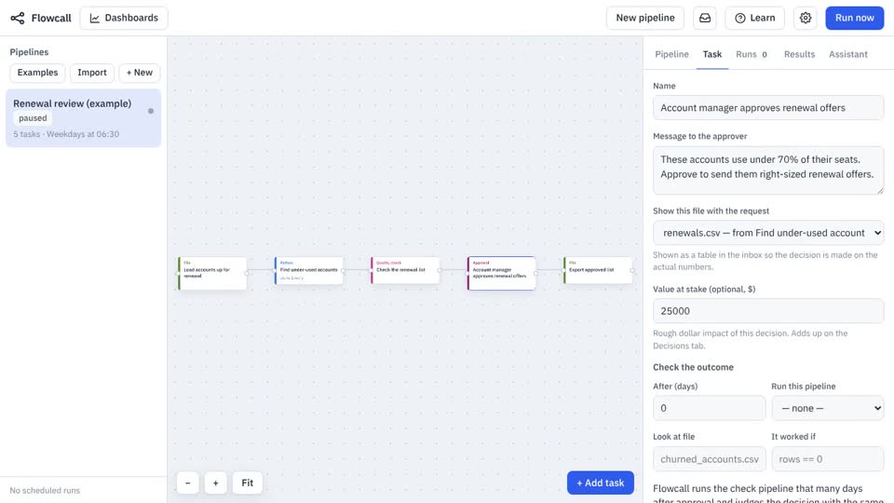This screenshot has height=503, width=894.
Task: Click the resize handle of the message textarea
Action: [880, 190]
